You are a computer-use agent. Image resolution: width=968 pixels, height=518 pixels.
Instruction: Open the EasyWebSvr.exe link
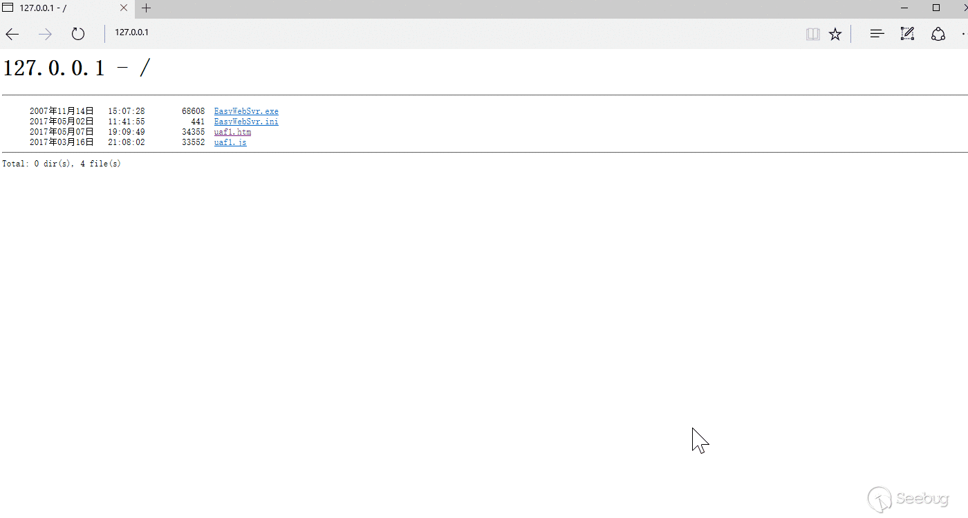(246, 111)
